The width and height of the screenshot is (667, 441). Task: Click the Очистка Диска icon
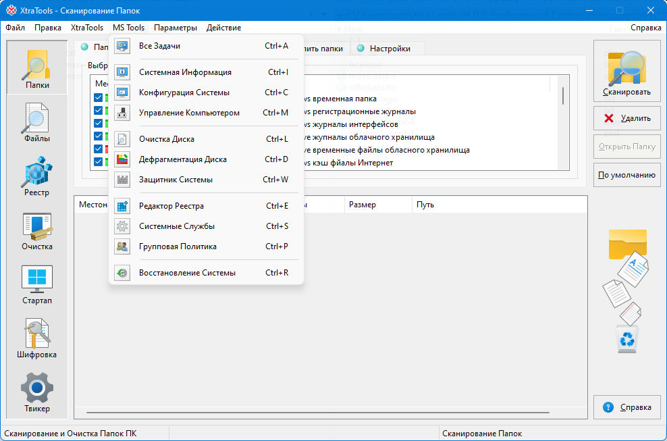122,139
